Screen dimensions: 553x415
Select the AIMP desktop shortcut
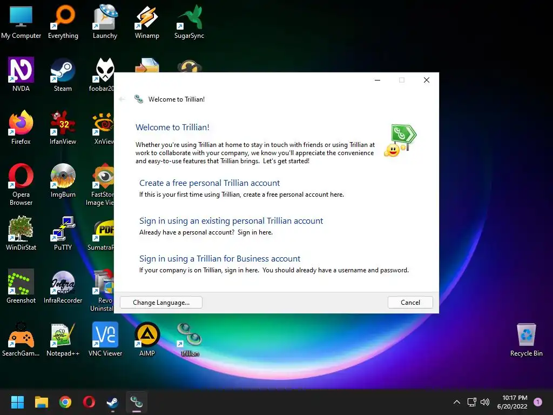coord(147,339)
